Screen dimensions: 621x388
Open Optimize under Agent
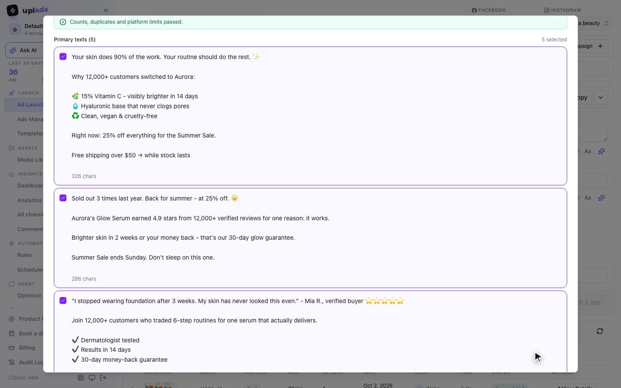pyautogui.click(x=29, y=296)
